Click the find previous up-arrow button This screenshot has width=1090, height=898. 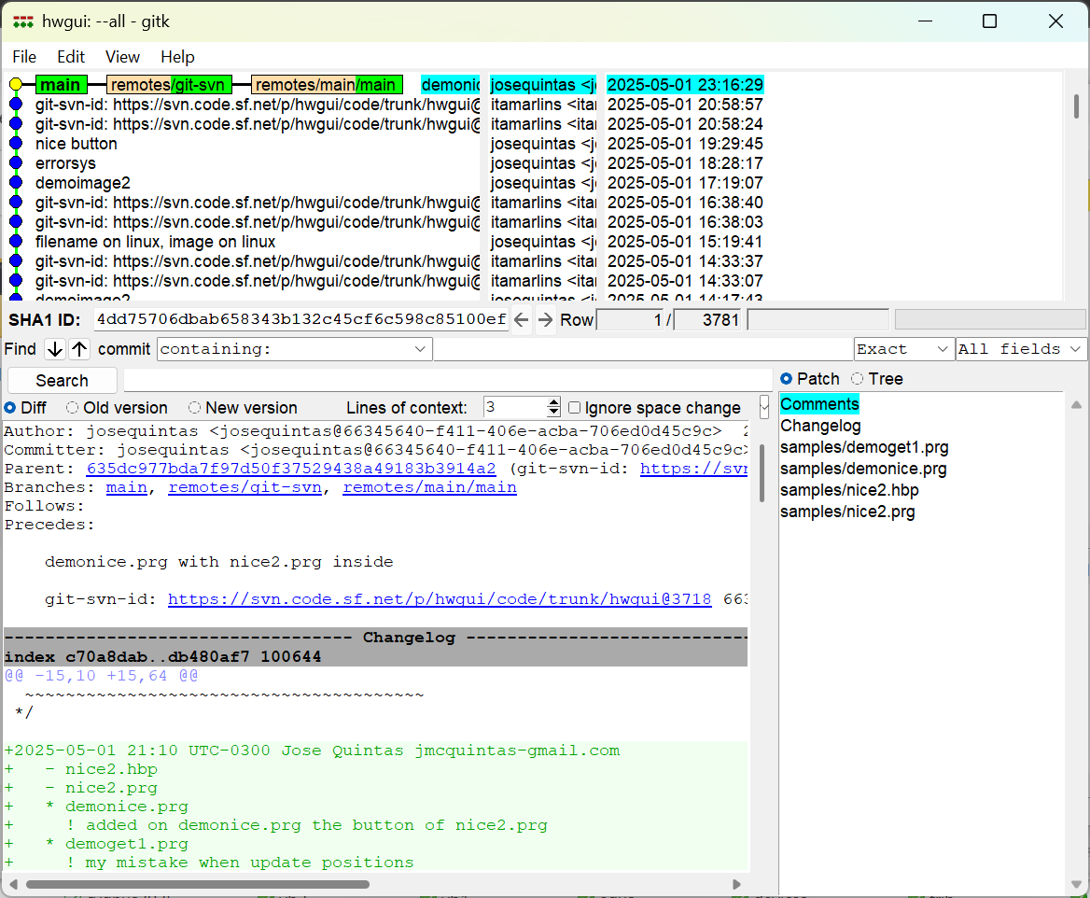click(x=79, y=349)
